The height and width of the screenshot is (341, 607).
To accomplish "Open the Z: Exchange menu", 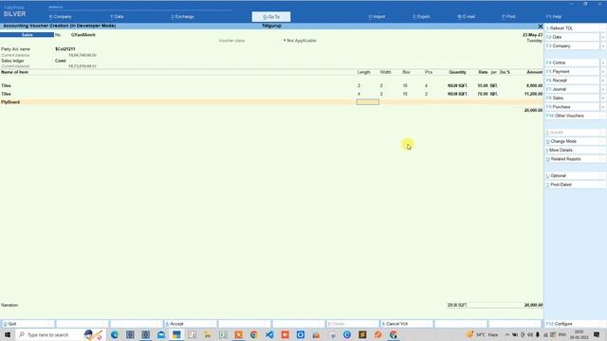I will (x=182, y=17).
